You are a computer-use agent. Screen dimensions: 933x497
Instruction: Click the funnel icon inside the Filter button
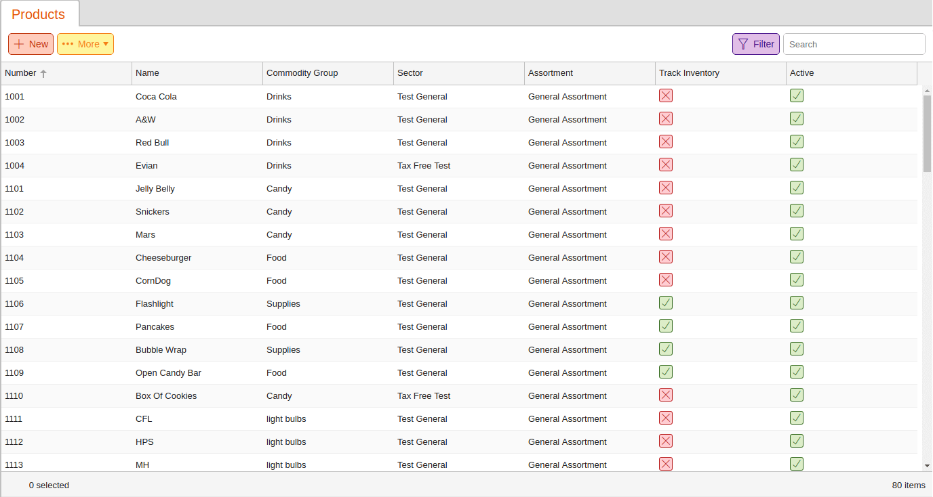745,43
